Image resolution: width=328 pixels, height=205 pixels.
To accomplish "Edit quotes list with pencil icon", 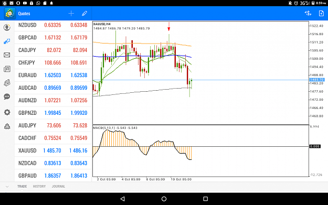I will pos(84,14).
